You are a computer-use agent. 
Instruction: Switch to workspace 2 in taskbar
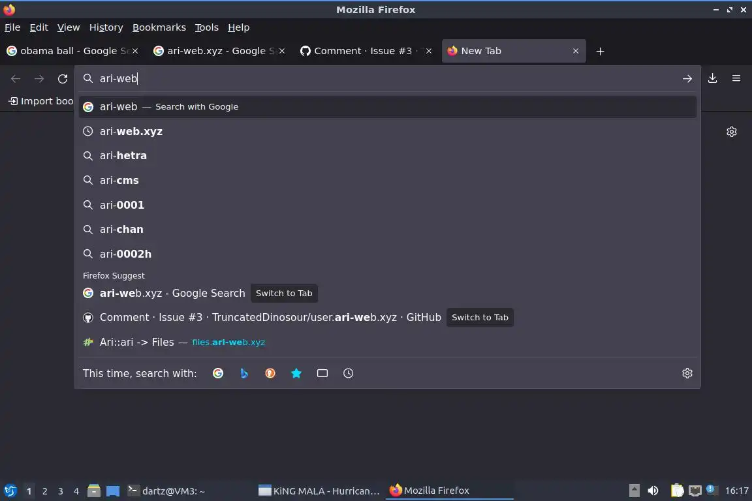(44, 491)
